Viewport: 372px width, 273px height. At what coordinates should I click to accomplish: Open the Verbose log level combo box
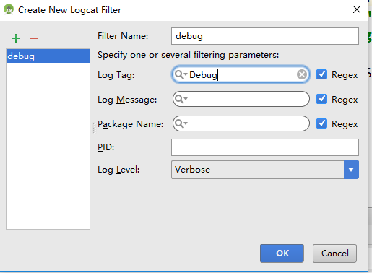click(265, 170)
